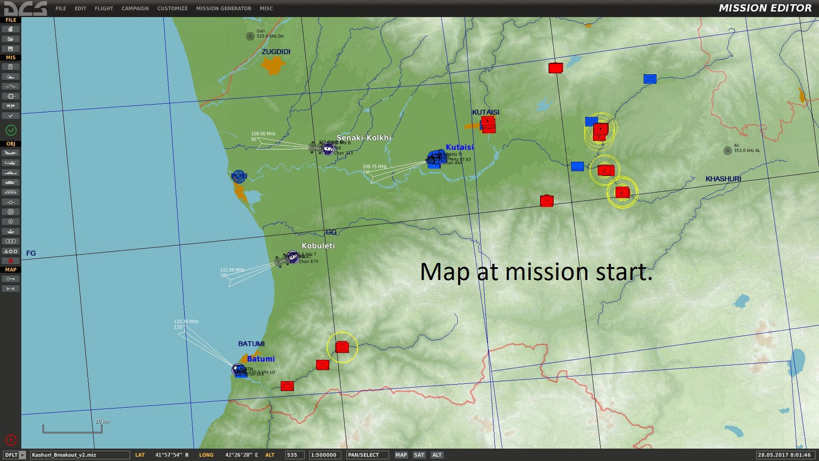Open the CAMPAIGN menu
Viewport: 819px width, 461px height.
pos(135,8)
